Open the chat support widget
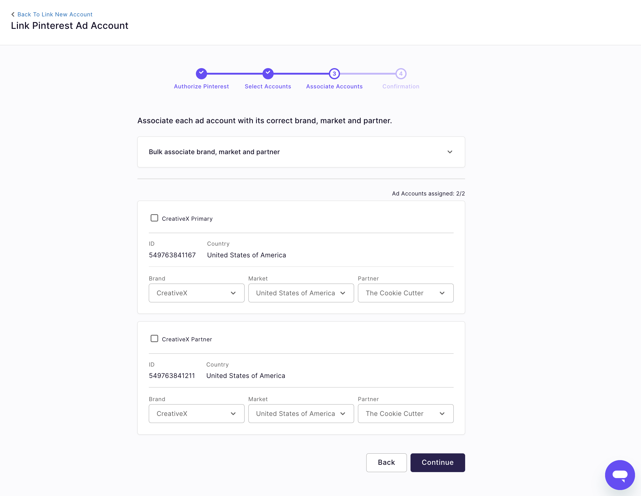The image size is (641, 496). pyautogui.click(x=620, y=475)
